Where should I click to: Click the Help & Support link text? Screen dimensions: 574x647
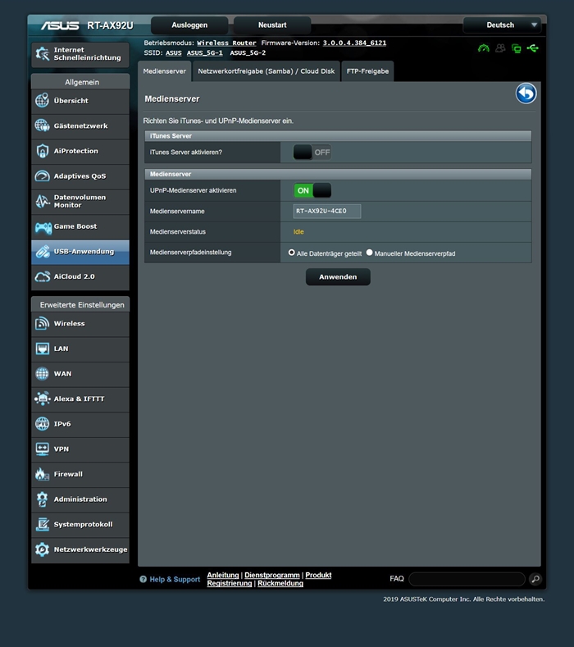[x=175, y=579]
